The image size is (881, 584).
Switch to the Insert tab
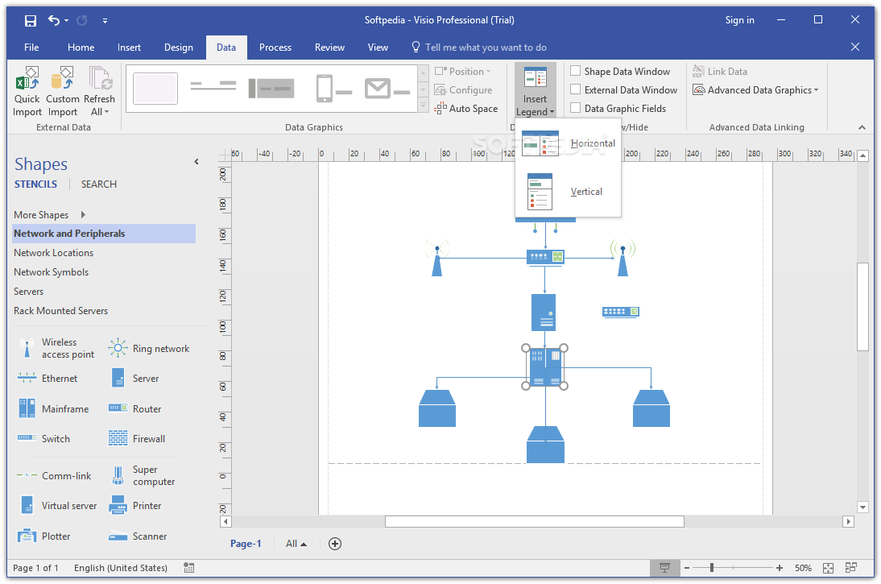click(x=129, y=48)
